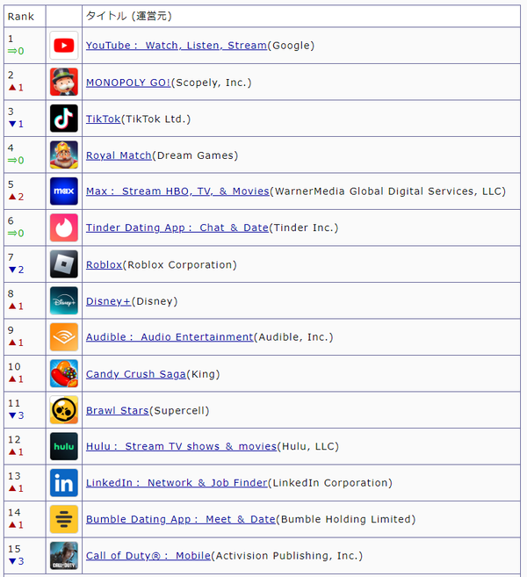Click the MONOPOLY GO! app icon
Screen dimensions: 527x577
click(x=63, y=82)
